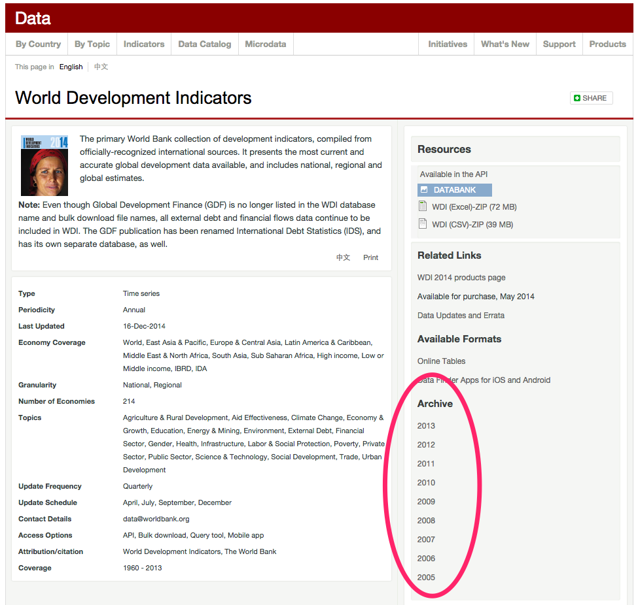Click the Number of Economies value 214
The width and height of the screenshot is (638, 605).
(128, 401)
